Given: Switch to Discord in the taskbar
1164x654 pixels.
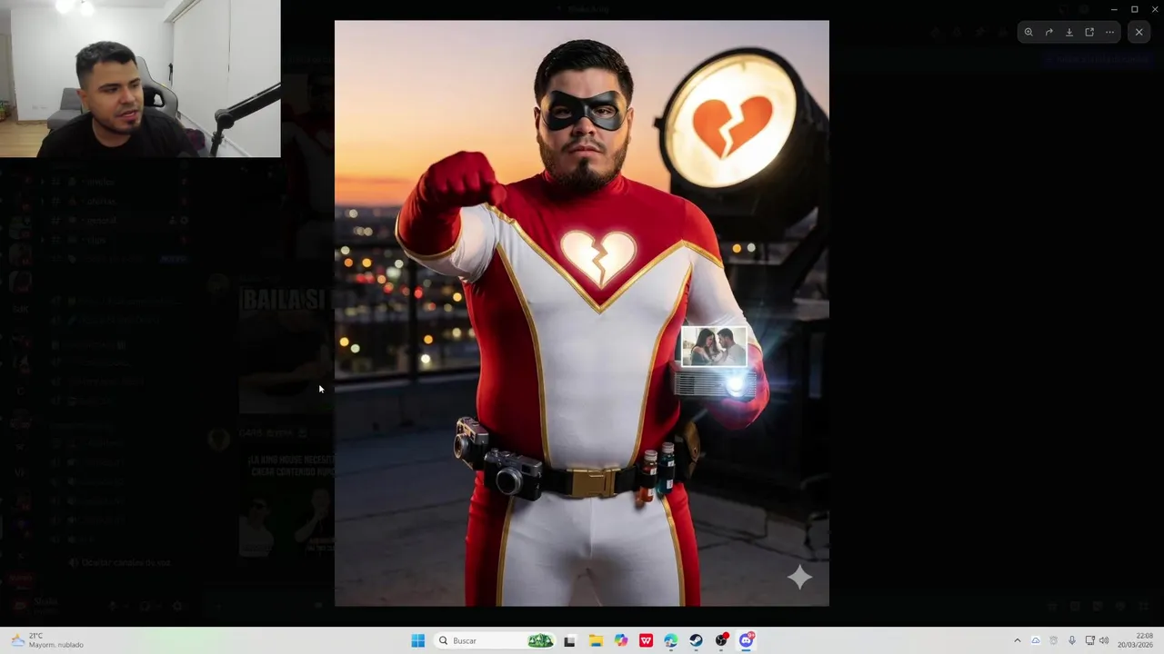Looking at the screenshot, I should [x=747, y=640].
